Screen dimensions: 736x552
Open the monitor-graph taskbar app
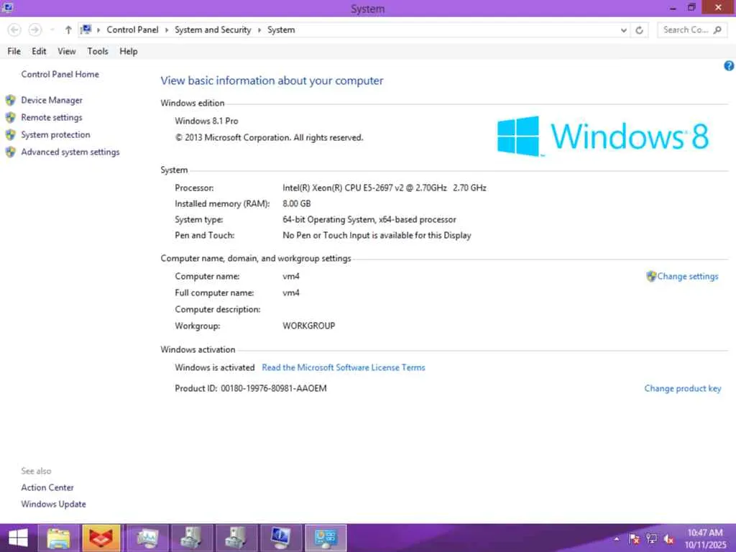tap(147, 538)
